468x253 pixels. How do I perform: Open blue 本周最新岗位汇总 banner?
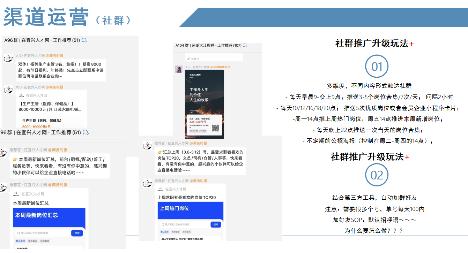coord(49,218)
